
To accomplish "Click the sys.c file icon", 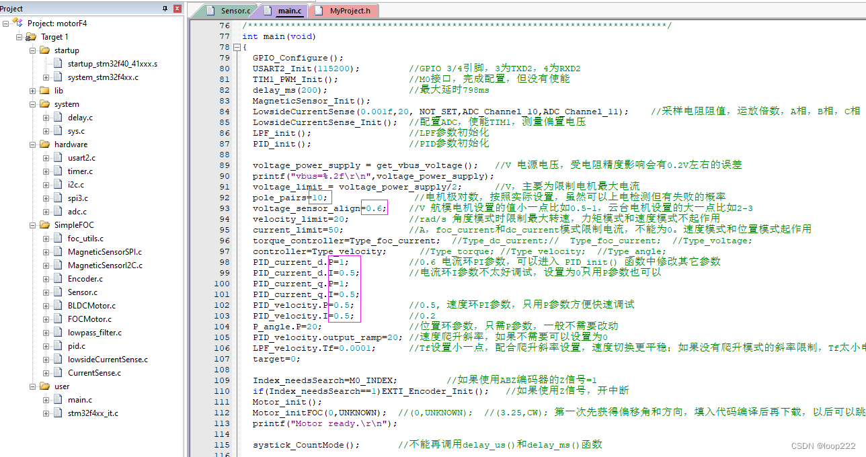I will (58, 131).
